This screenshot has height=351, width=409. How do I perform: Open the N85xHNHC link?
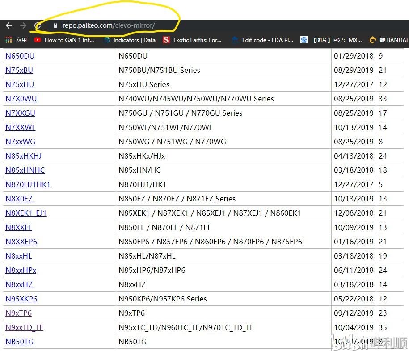coord(25,171)
